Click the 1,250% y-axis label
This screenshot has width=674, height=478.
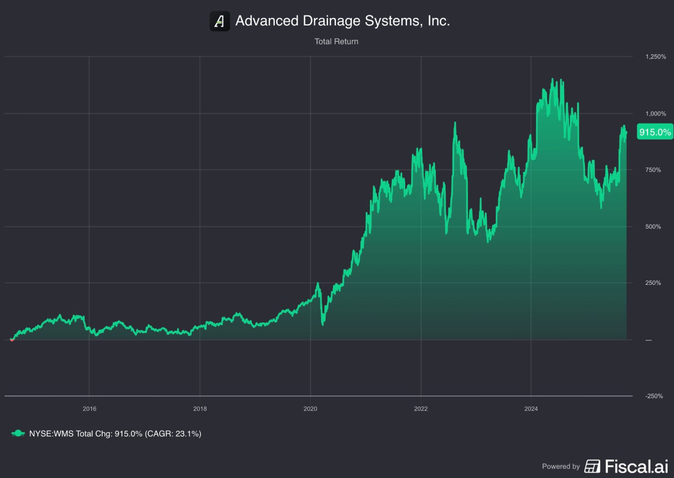[656, 57]
